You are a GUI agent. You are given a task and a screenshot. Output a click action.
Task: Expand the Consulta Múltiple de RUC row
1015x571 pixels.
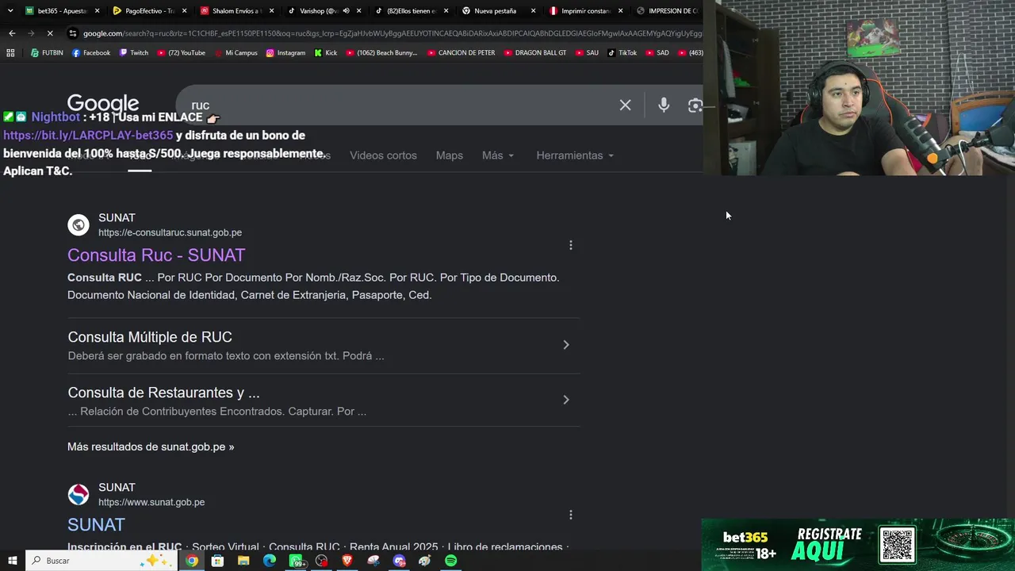point(324,346)
